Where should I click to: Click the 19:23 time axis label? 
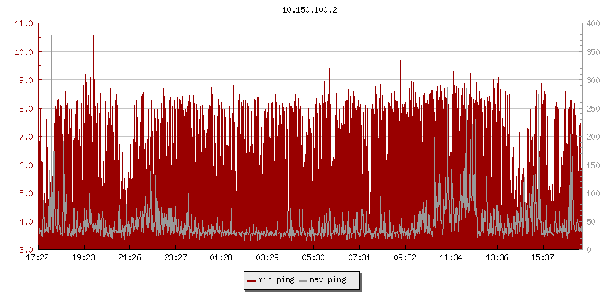tap(84, 258)
